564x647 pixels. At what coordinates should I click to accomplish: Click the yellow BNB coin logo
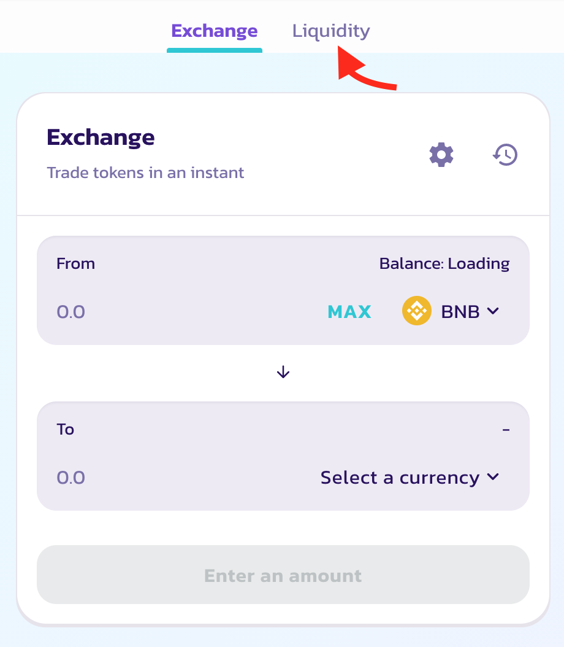pos(417,311)
